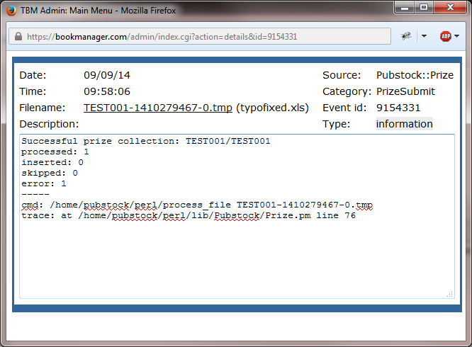Click the padlock icon in address bar

18,37
